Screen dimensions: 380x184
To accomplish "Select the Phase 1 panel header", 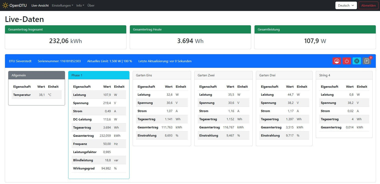I will 99,75.
